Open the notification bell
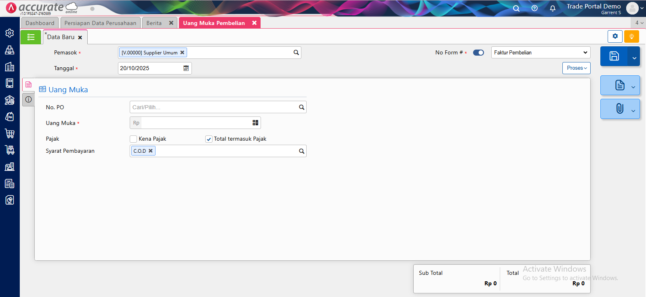Screen dimensions: 646x297 pyautogui.click(x=552, y=8)
